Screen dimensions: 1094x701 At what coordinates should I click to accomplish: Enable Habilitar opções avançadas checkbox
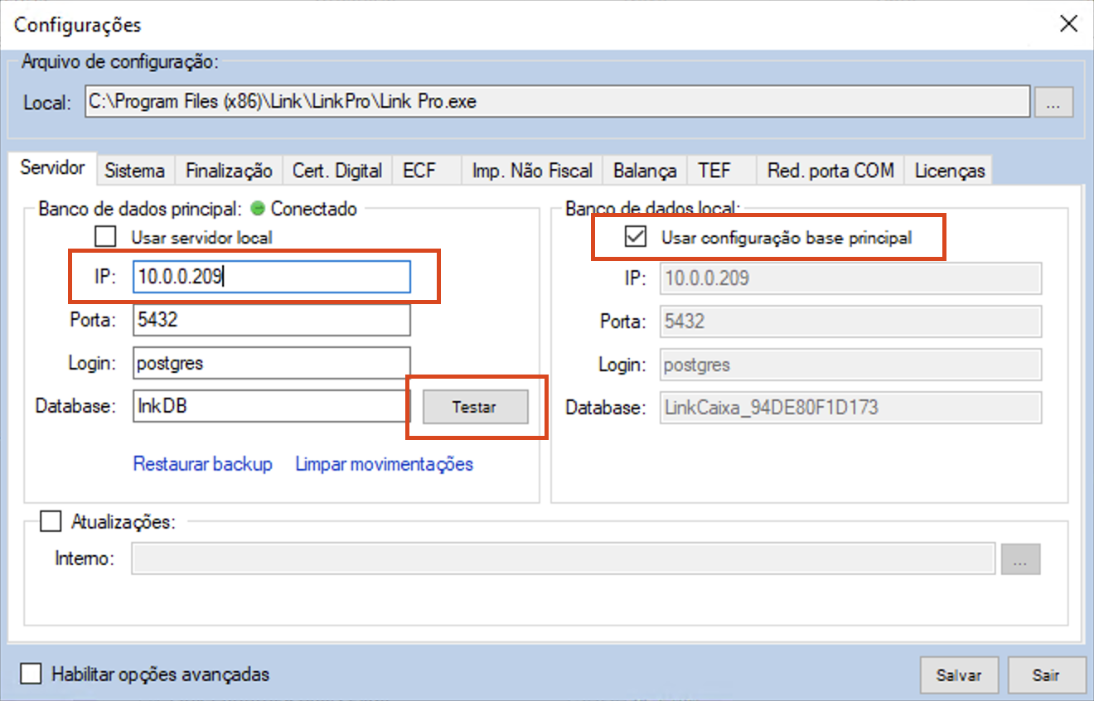click(31, 674)
